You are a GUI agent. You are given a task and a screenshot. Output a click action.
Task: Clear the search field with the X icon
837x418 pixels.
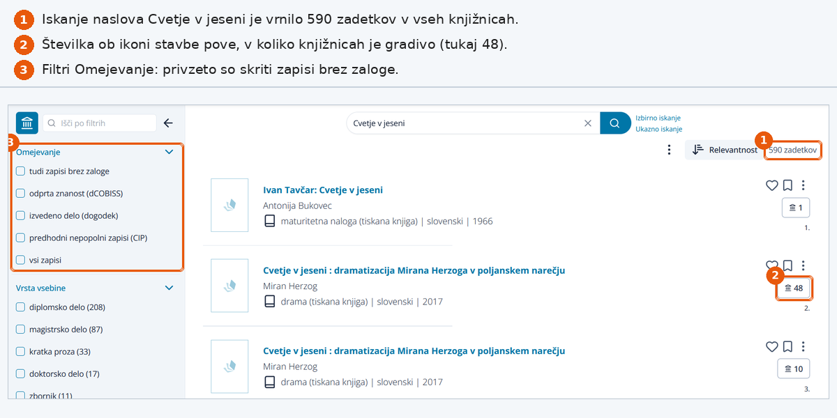click(x=587, y=123)
